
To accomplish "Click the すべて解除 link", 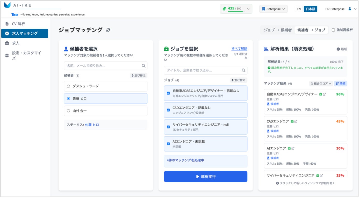I will tap(239, 49).
